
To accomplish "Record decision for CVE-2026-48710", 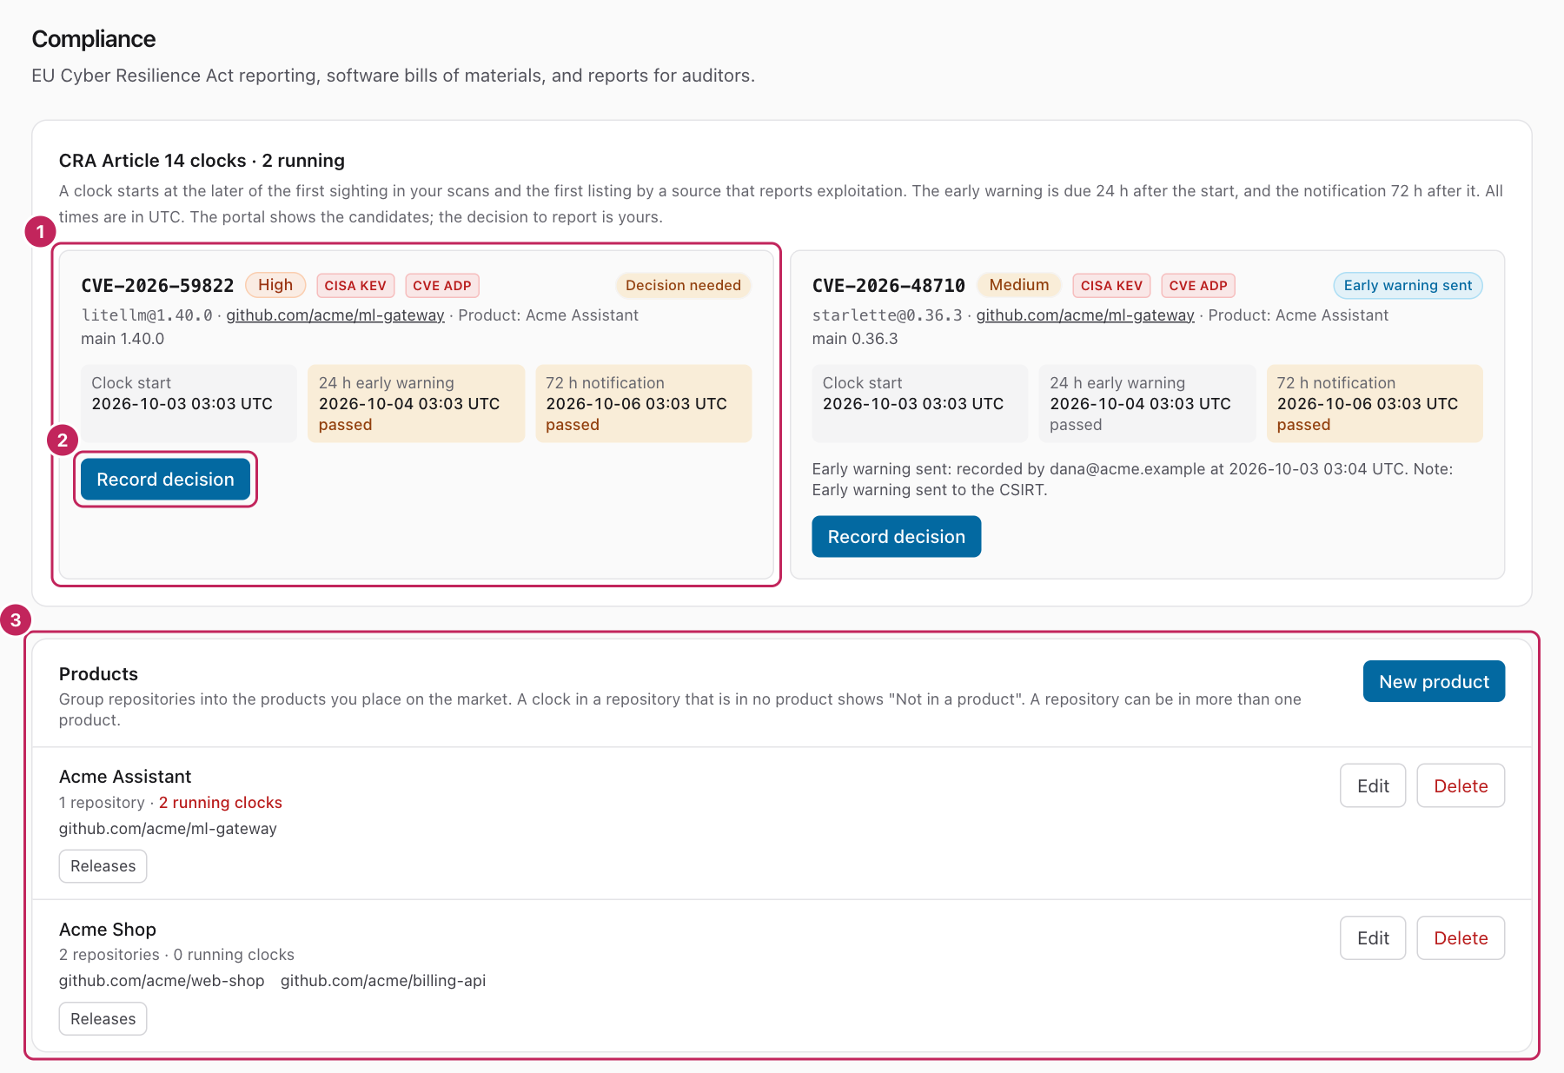I will (x=896, y=537).
